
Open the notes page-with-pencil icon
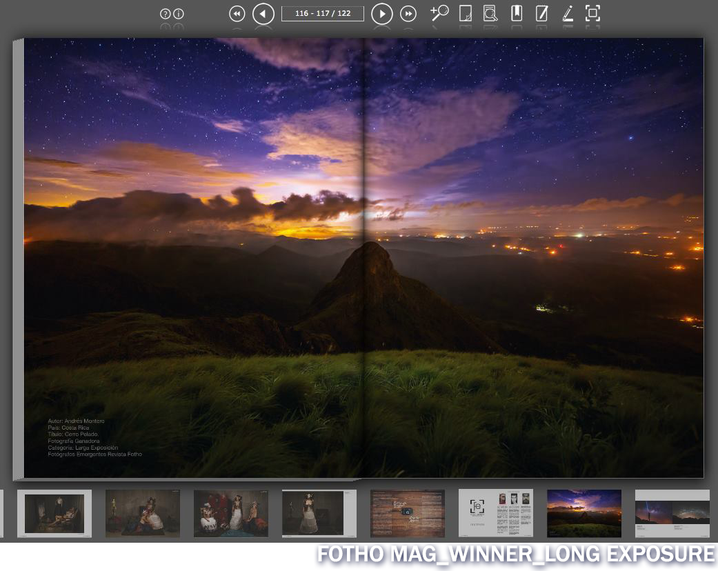click(541, 13)
